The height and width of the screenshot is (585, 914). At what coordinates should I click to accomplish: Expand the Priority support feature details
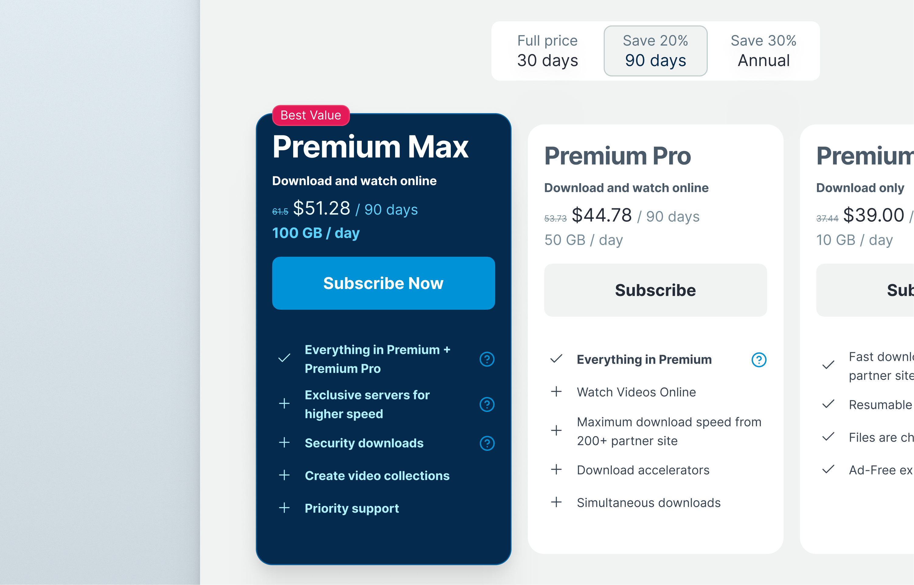284,508
